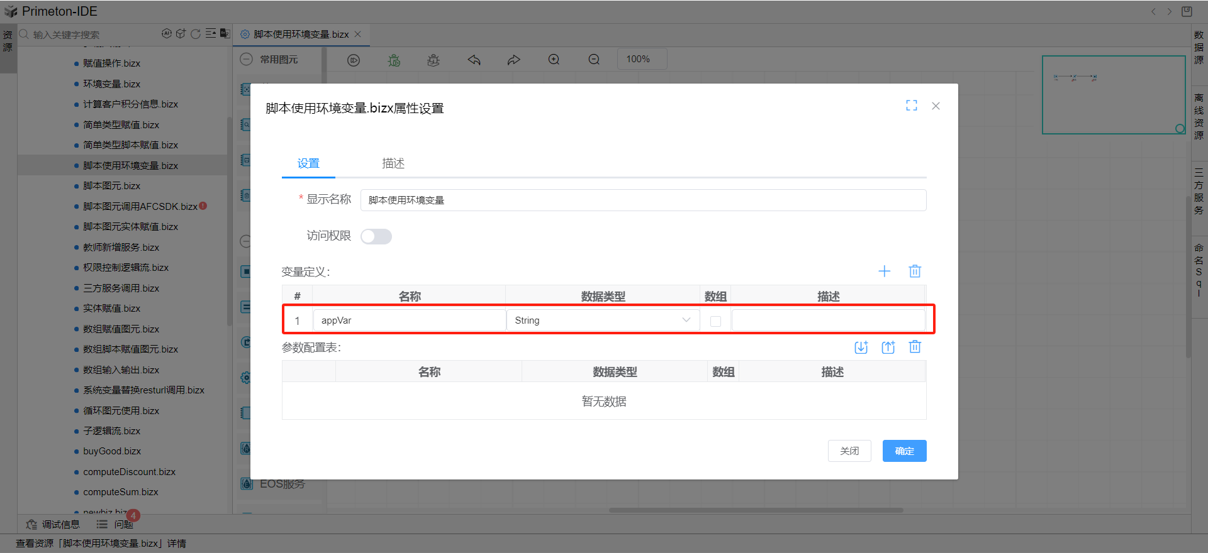Screen dimensions: 1208x553
Task: Click the zoom in magnifier on the toolbar
Action: pos(554,60)
